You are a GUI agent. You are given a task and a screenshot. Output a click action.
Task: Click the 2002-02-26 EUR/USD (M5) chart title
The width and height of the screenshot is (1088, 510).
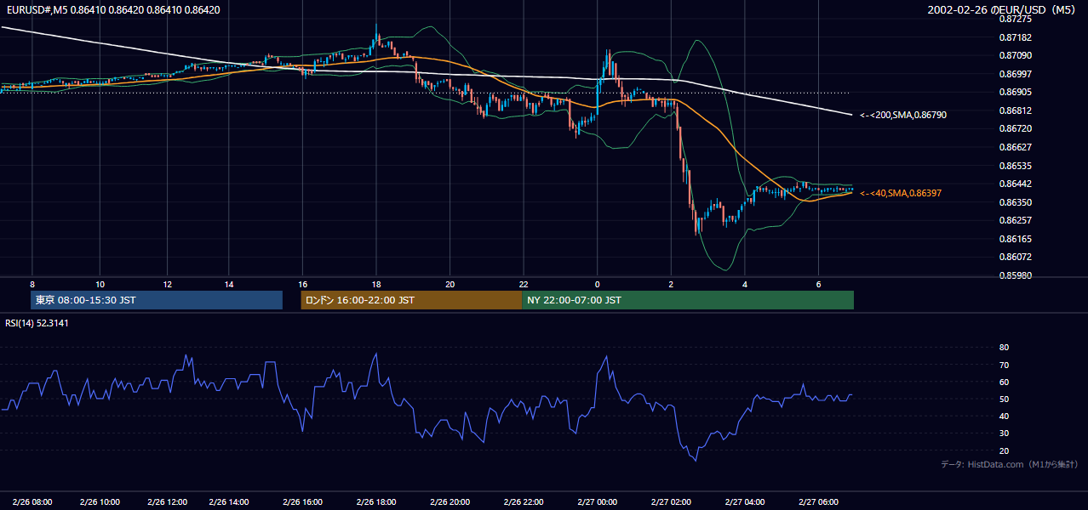1002,9
